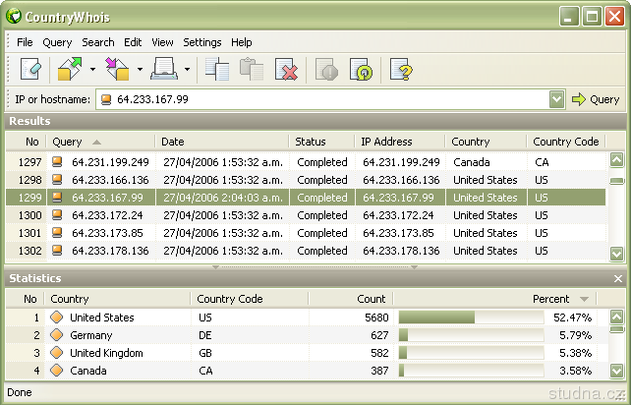
Task: Click into the IP or hostname input field
Action: point(324,99)
